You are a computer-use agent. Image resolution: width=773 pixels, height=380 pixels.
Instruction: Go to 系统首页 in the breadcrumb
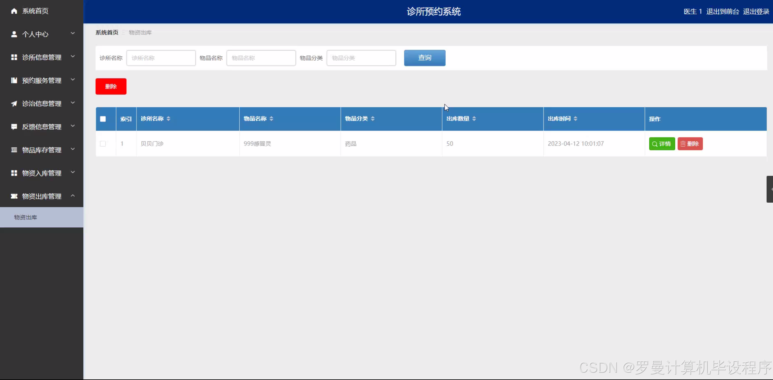(107, 33)
